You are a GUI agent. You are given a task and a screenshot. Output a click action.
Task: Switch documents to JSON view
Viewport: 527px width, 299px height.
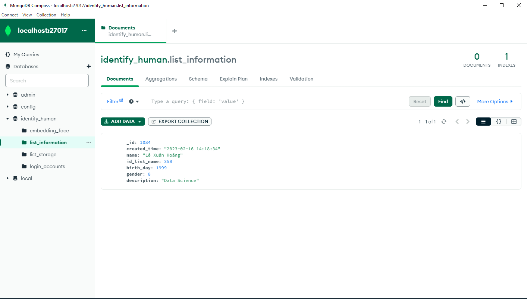click(499, 121)
